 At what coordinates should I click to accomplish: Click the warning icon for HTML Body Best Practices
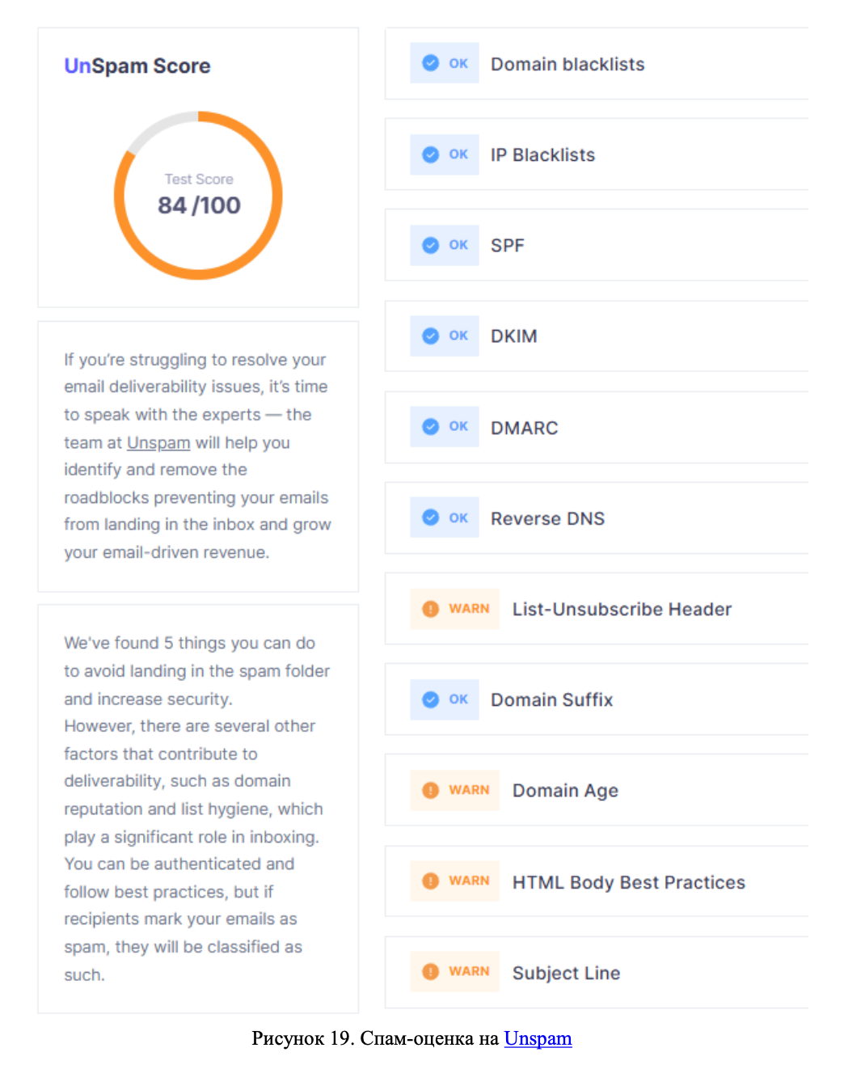[431, 881]
